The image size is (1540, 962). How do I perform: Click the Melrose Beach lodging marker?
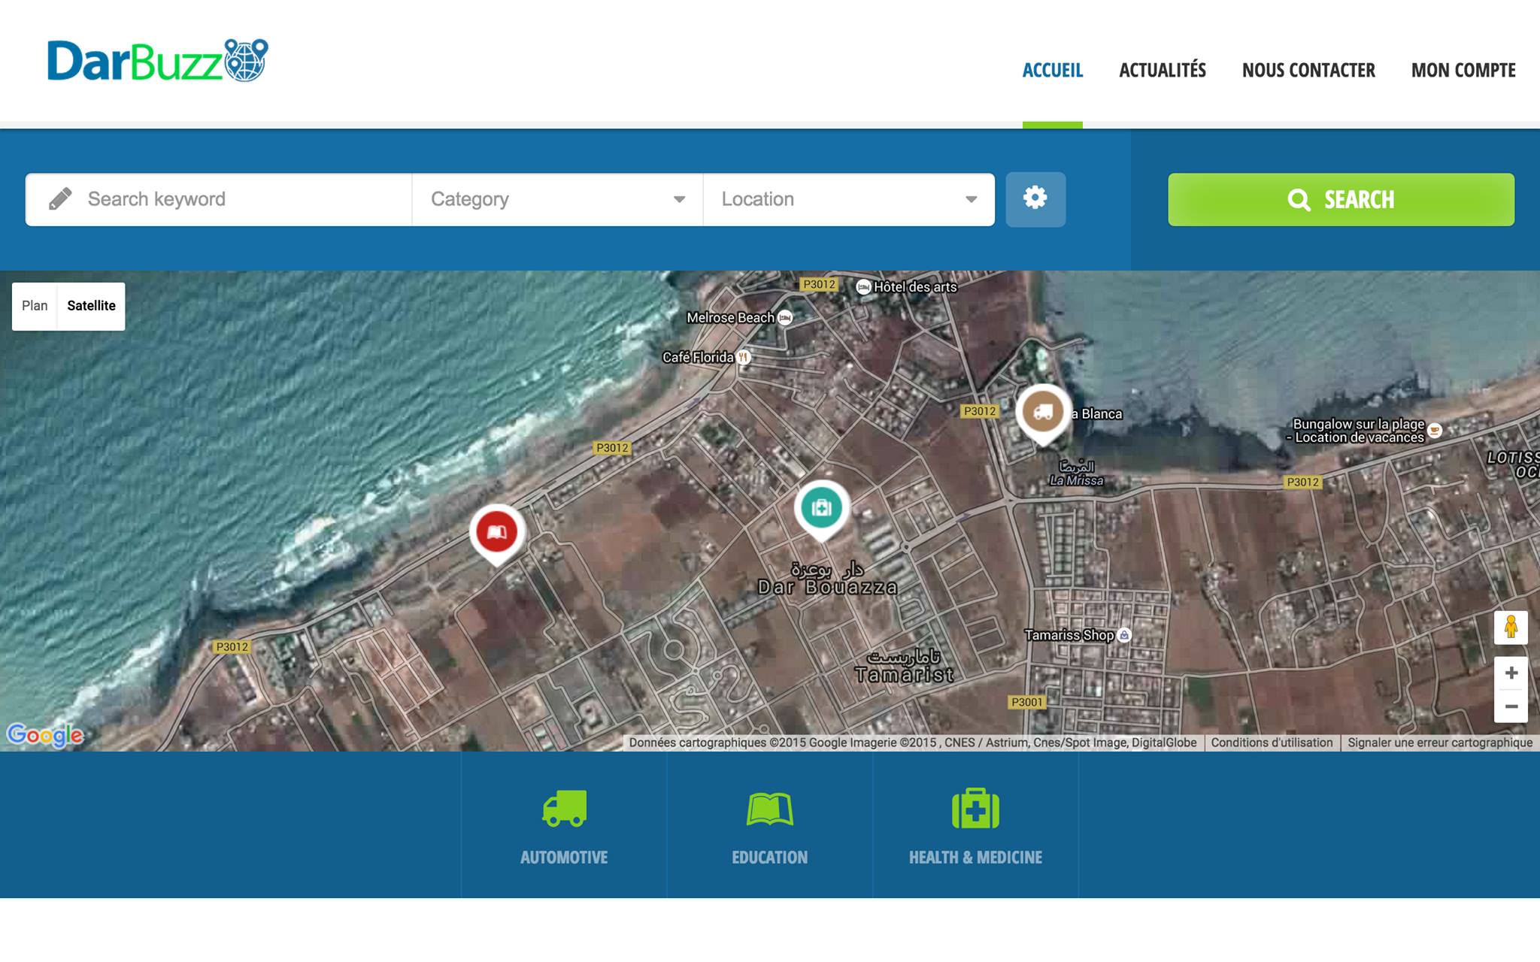[785, 317]
